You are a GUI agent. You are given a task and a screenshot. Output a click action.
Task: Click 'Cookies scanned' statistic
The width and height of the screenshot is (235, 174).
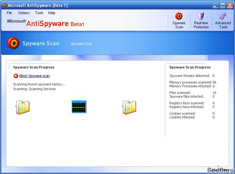(192, 114)
